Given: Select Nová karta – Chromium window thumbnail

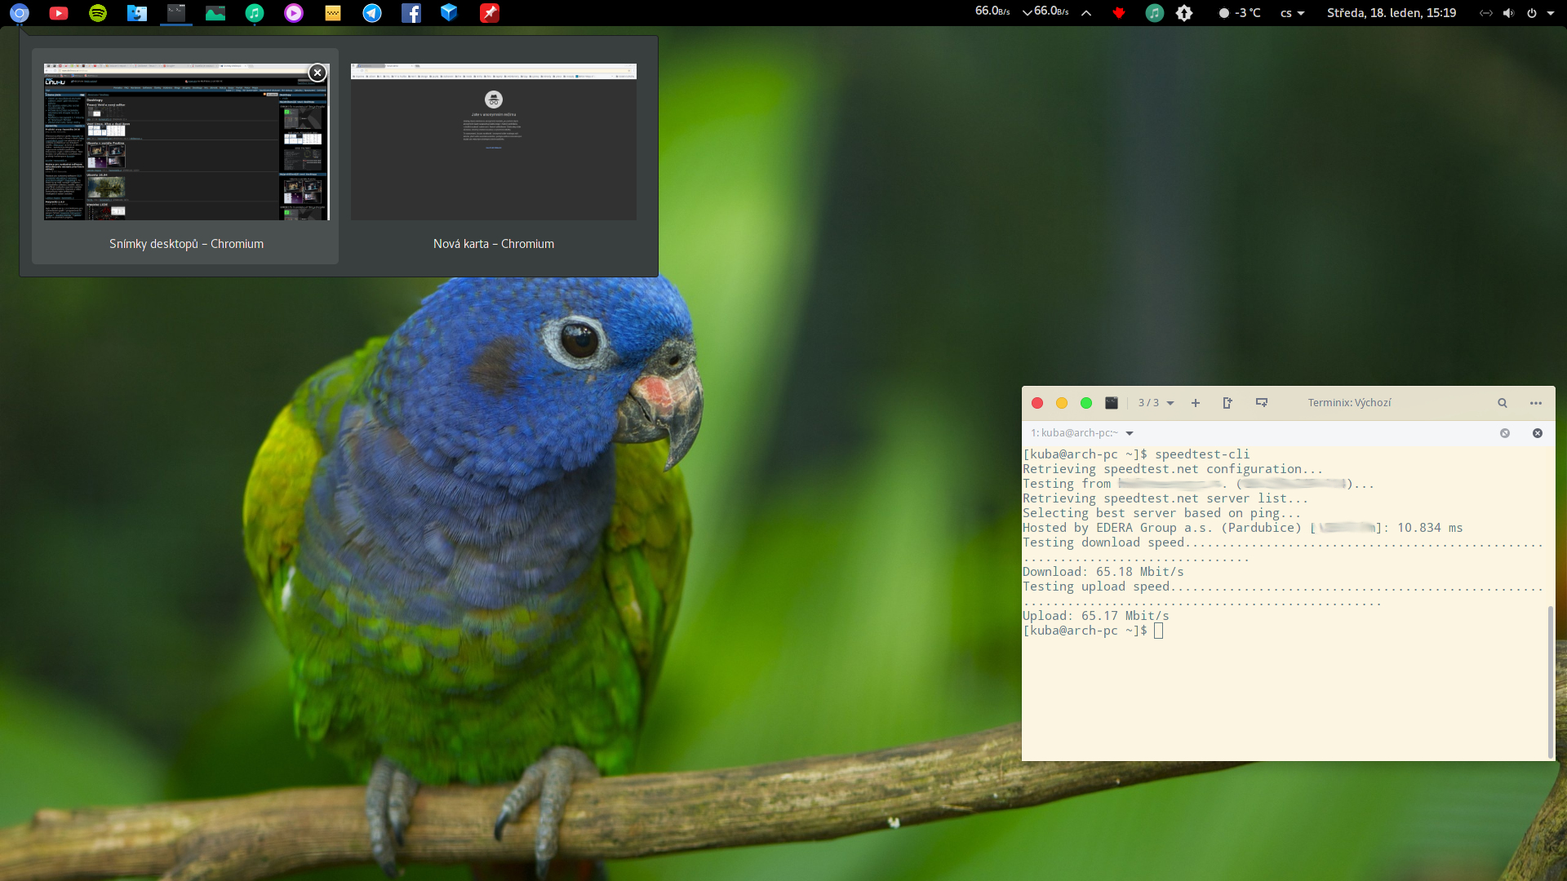Looking at the screenshot, I should [x=494, y=142].
